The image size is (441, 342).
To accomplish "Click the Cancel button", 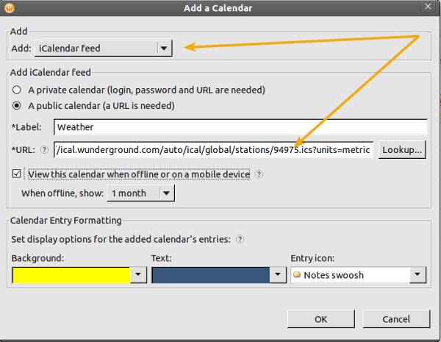I will pos(396,319).
